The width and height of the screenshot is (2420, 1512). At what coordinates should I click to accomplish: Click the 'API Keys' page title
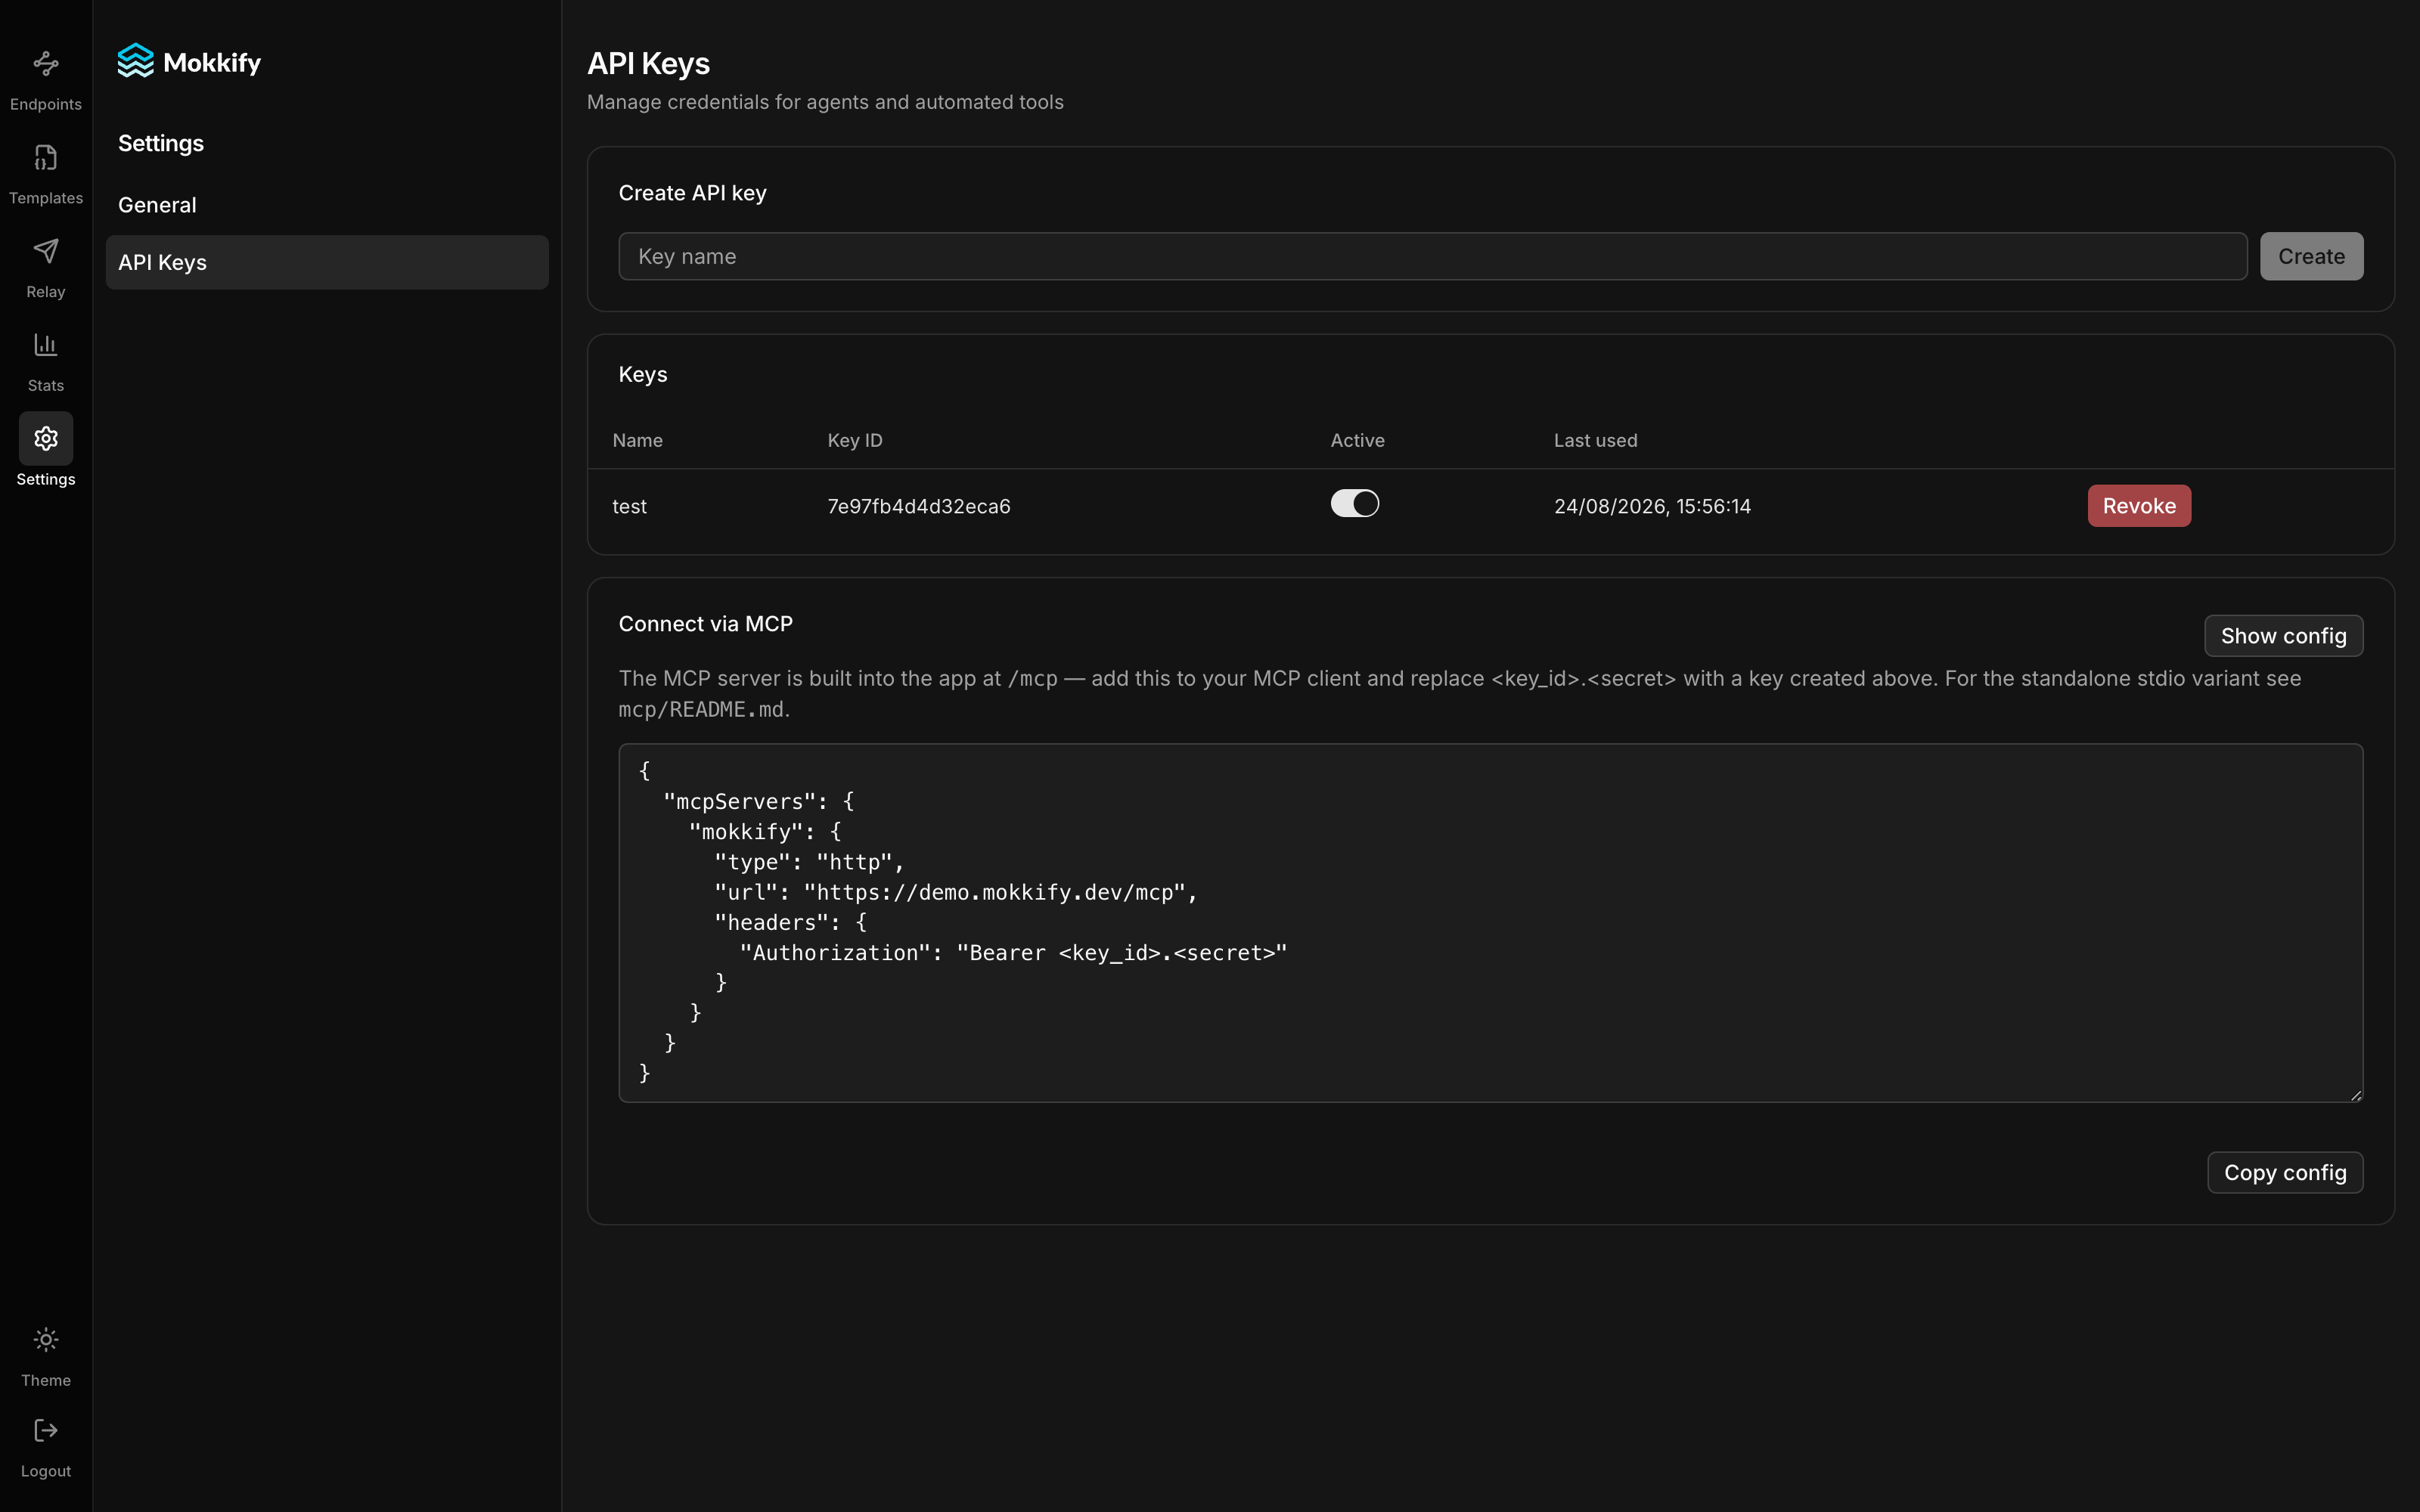(x=648, y=63)
